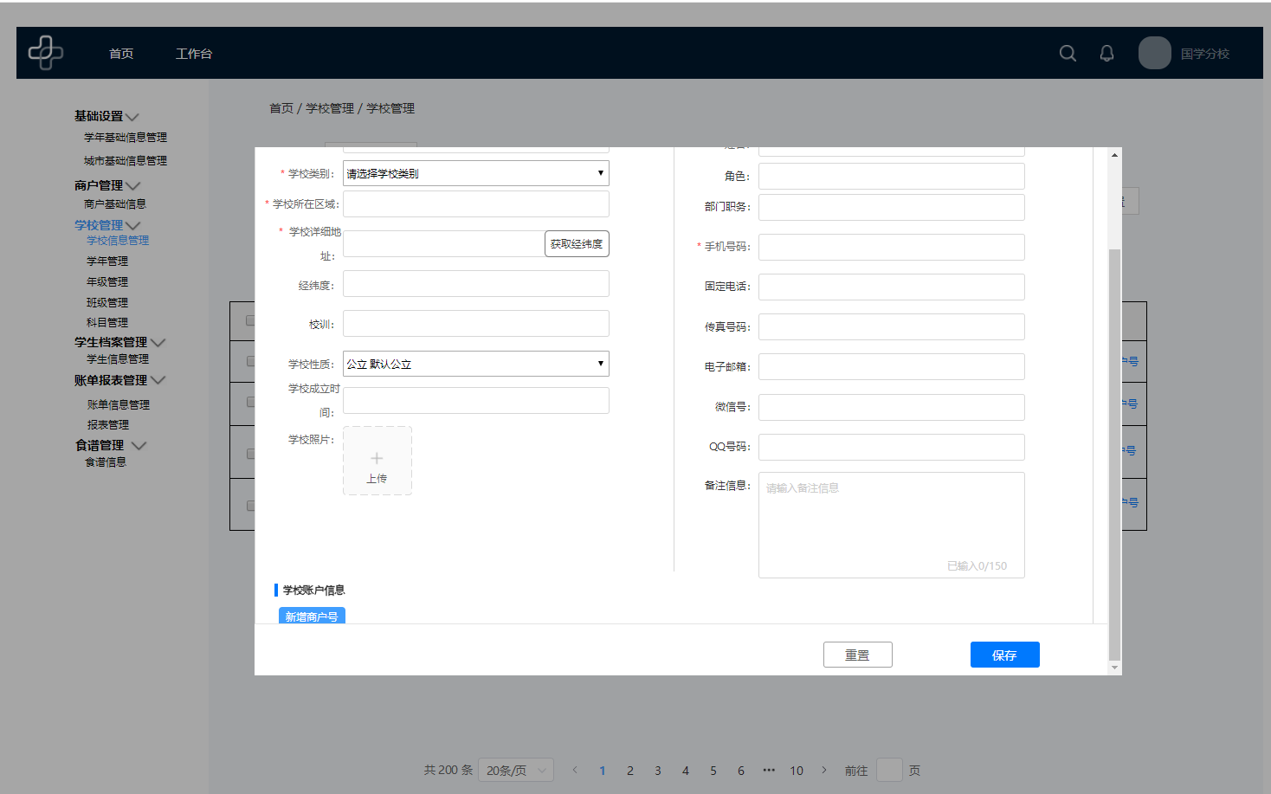Open the search magnifier icon
This screenshot has width=1271, height=794.
pyautogui.click(x=1068, y=54)
